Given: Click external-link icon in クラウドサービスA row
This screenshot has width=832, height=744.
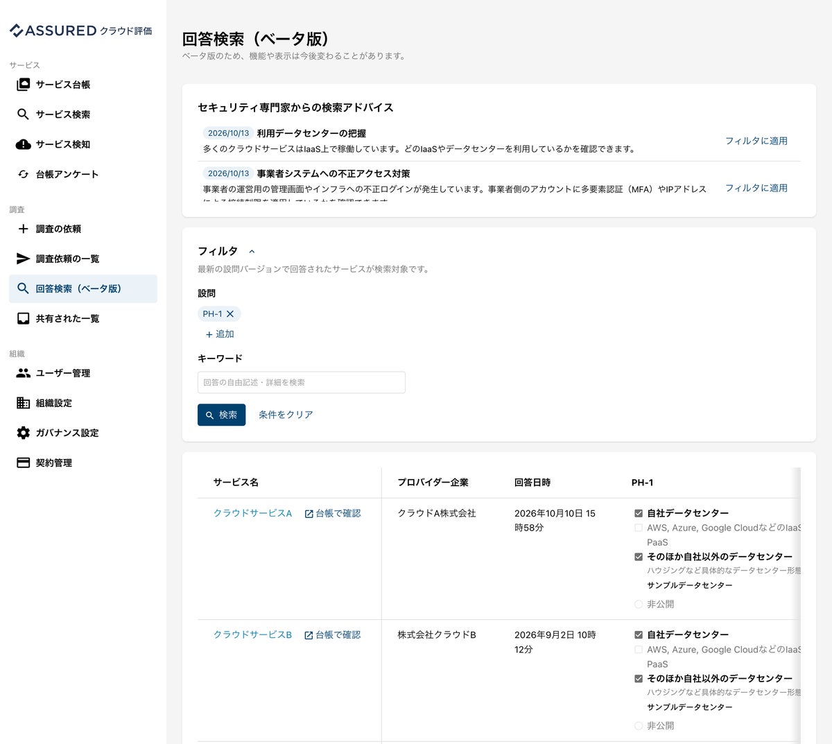Looking at the screenshot, I should (x=309, y=514).
